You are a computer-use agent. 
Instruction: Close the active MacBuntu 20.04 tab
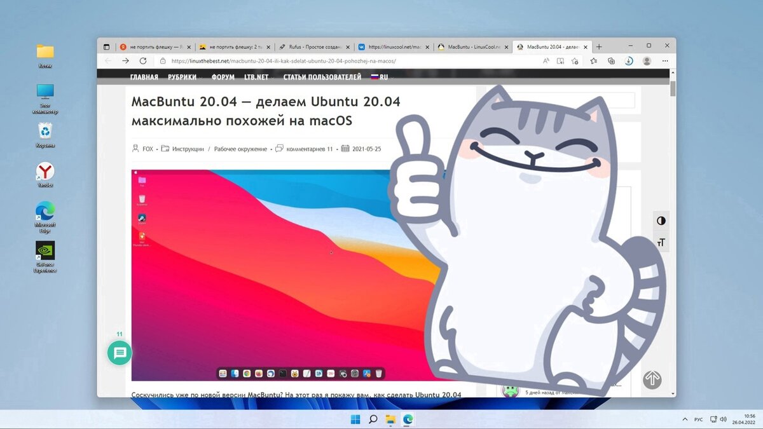pos(586,46)
